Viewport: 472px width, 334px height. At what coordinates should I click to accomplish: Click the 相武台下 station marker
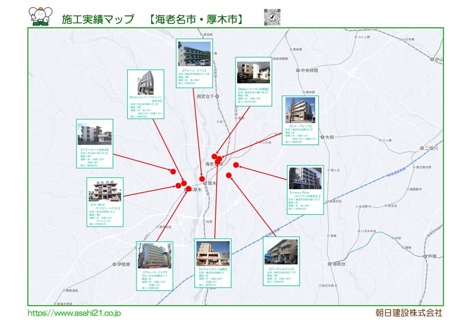click(x=218, y=96)
